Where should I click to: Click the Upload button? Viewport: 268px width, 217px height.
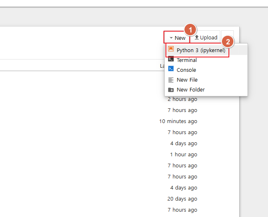[x=206, y=37]
